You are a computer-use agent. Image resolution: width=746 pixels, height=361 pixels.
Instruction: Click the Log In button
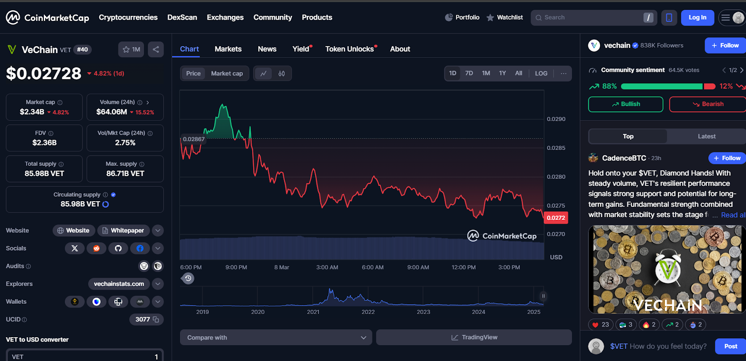tap(698, 18)
